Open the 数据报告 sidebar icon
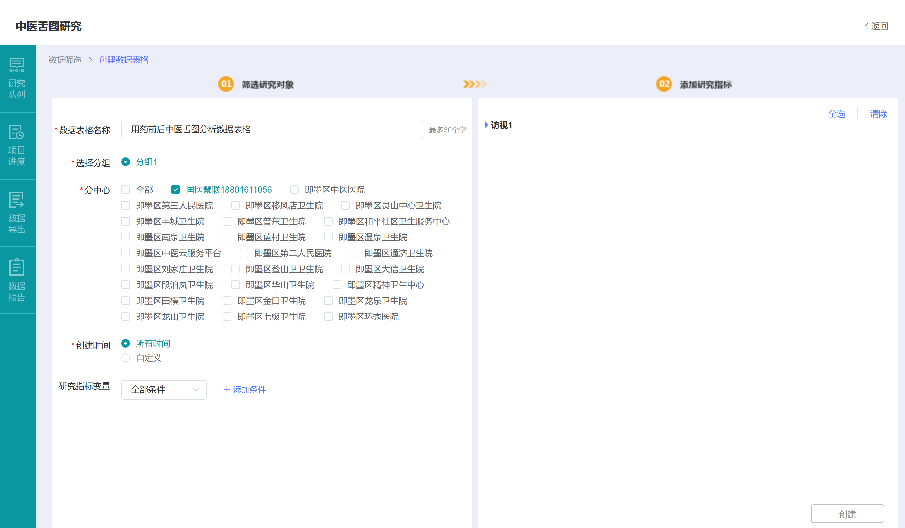Screen dimensions: 905x528 17,267
